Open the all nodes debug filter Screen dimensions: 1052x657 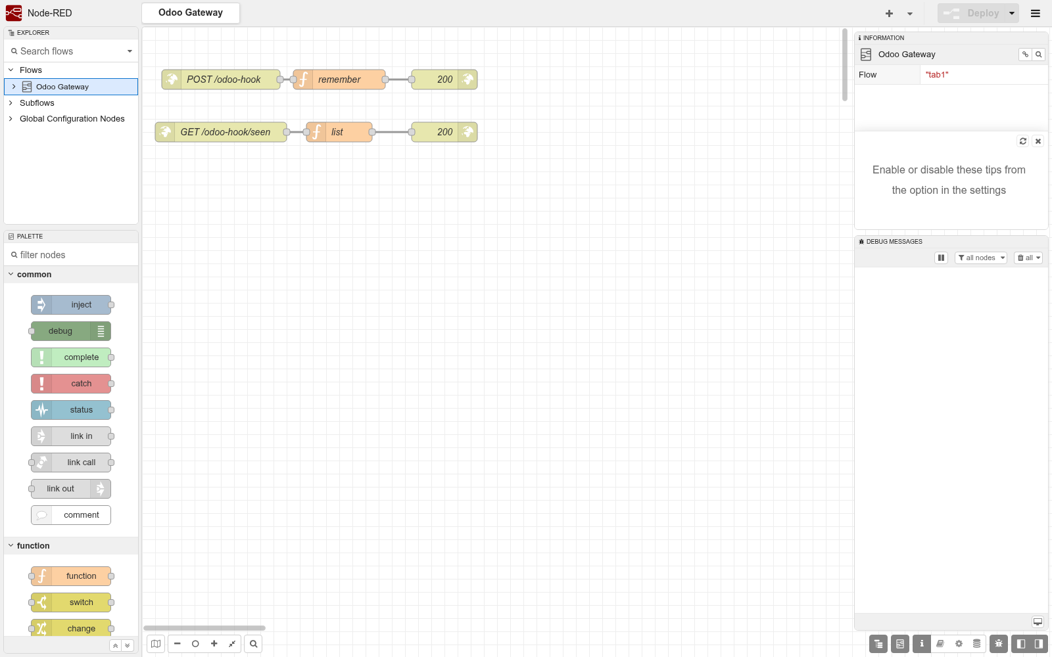(x=981, y=258)
